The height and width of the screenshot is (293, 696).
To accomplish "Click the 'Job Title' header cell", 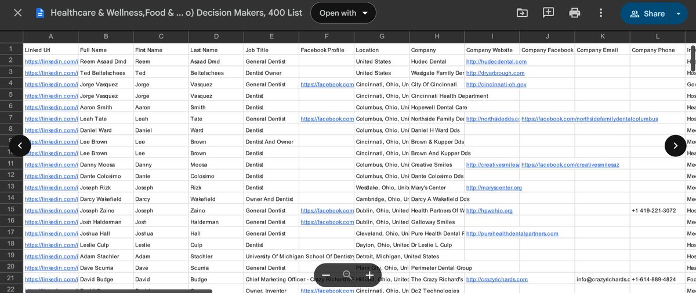I will tap(271, 50).
